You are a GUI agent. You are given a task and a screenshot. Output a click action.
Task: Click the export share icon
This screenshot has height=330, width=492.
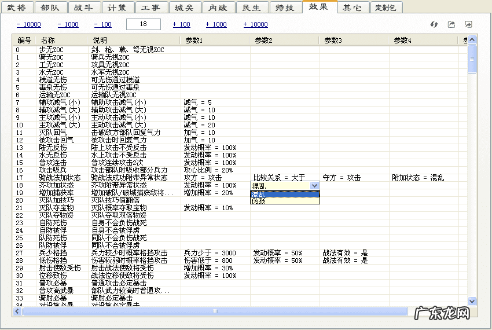point(451,24)
